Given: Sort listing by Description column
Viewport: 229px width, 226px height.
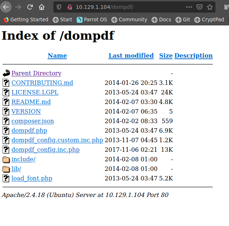Looking at the screenshot, I should (x=194, y=55).
